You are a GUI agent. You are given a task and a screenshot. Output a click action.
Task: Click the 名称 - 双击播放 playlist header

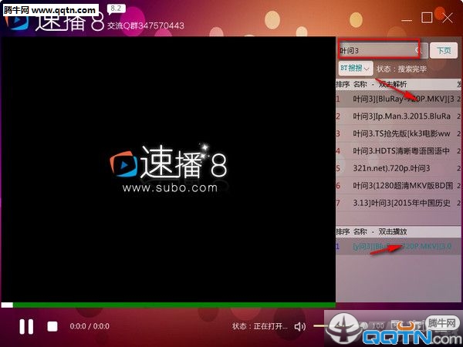coord(380,231)
